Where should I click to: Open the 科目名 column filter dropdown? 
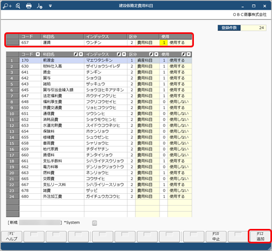click(81, 54)
